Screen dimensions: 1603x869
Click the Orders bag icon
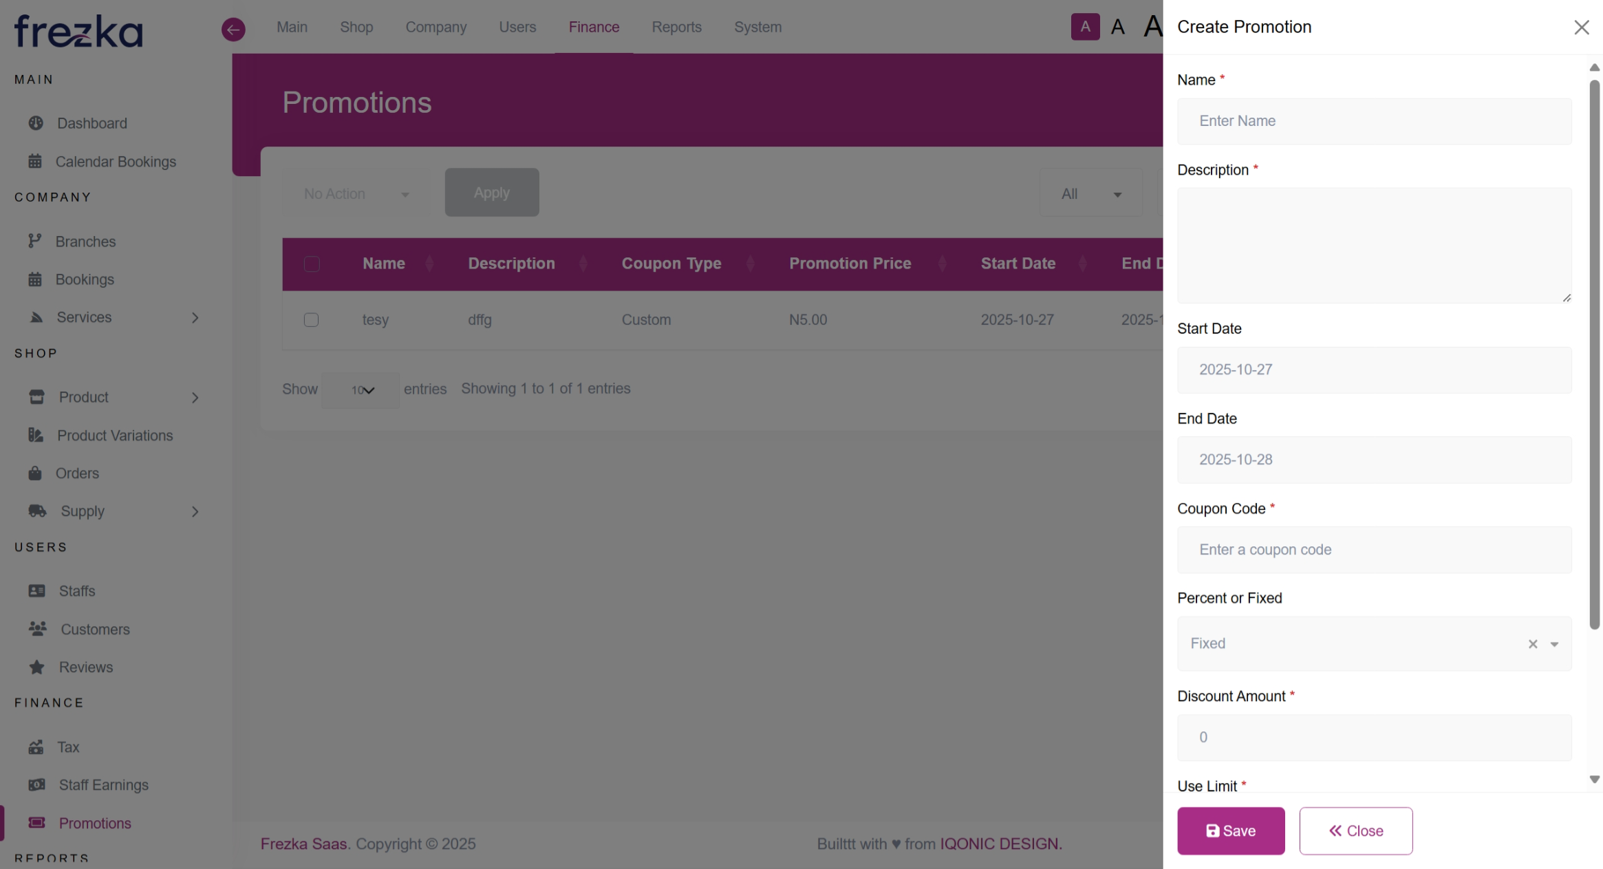(x=35, y=473)
